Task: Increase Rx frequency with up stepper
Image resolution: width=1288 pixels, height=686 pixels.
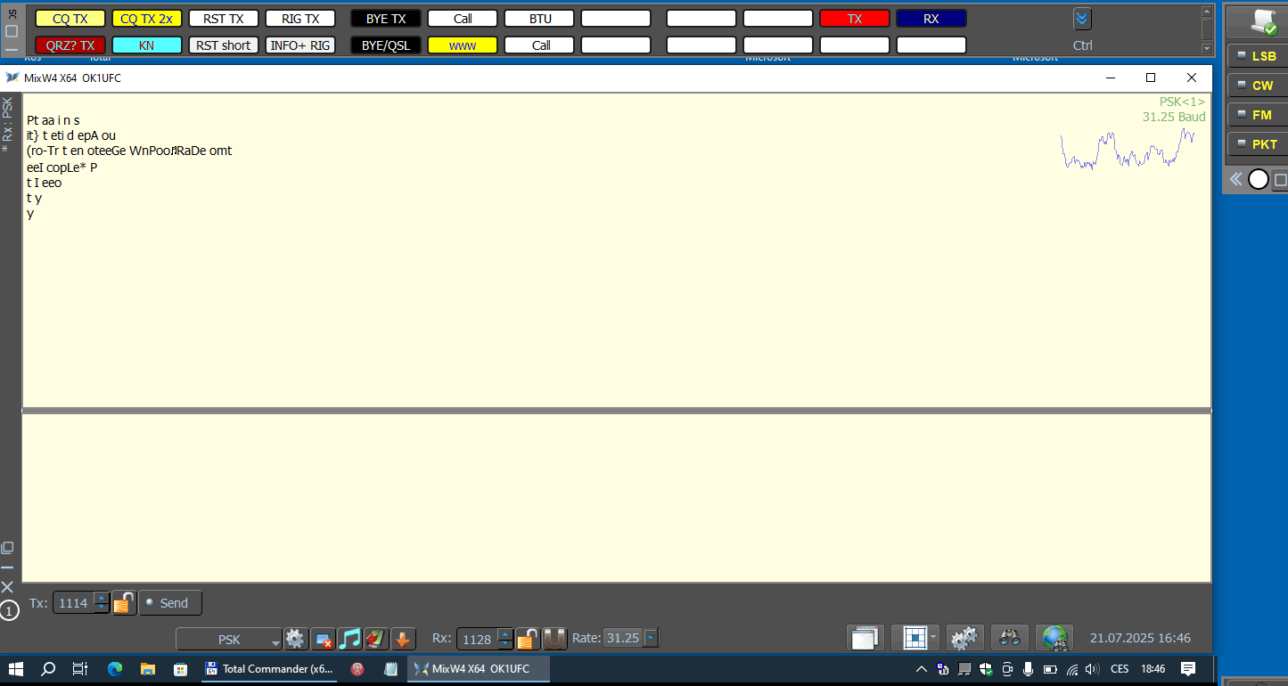Action: click(x=505, y=634)
